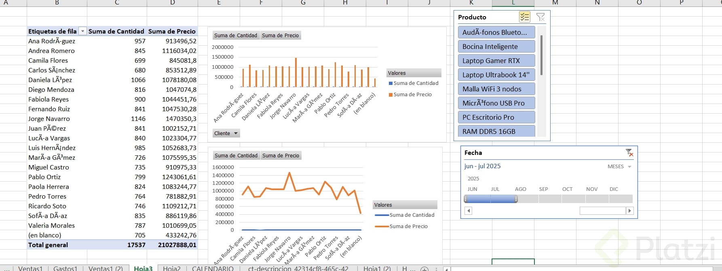Toggle the Bocina Inteligente slicer item

(496, 47)
